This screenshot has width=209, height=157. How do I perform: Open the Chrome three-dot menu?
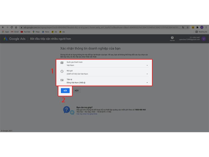pos(206,27)
